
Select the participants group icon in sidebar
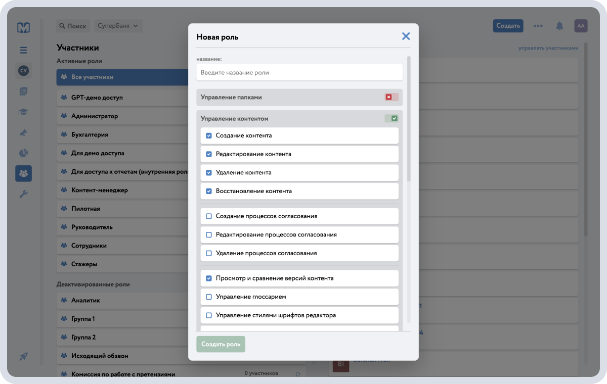(x=23, y=173)
